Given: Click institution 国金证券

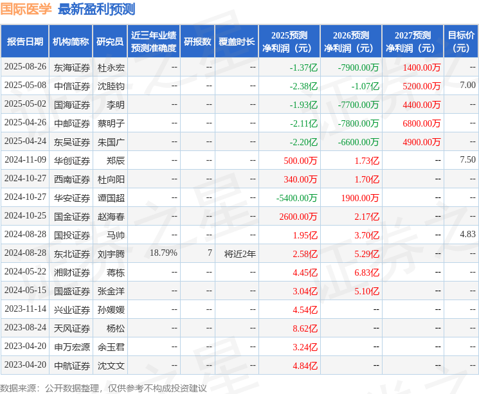Looking at the screenshot, I should [x=72, y=217].
